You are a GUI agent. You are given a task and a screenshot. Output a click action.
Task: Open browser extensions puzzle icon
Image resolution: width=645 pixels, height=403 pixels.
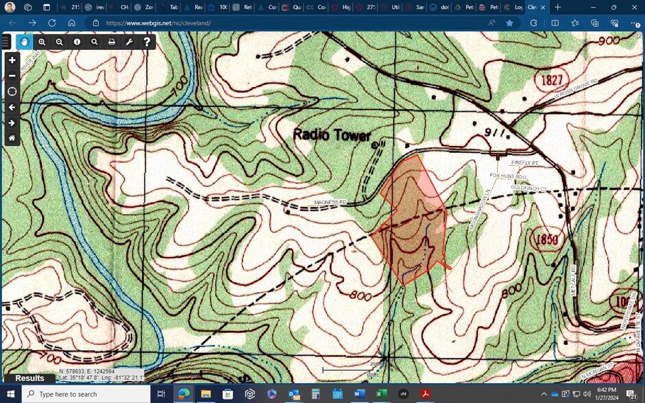[x=533, y=23]
